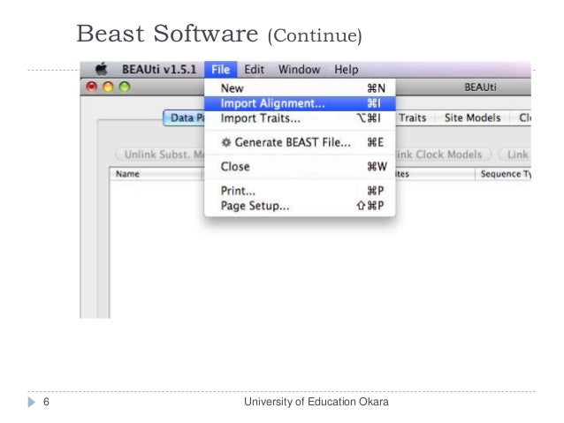Select Import Alignment... menu entry
Image resolution: width=564 pixels, height=423 pixels.
[x=300, y=103]
